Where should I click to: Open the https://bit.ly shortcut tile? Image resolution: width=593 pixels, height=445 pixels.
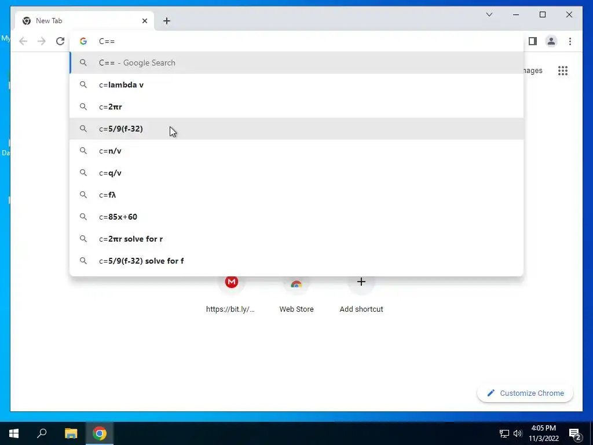point(231,294)
